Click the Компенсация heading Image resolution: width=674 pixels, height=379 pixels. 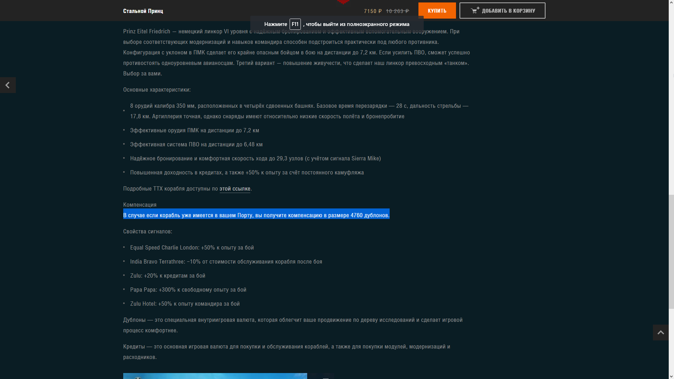point(140,205)
